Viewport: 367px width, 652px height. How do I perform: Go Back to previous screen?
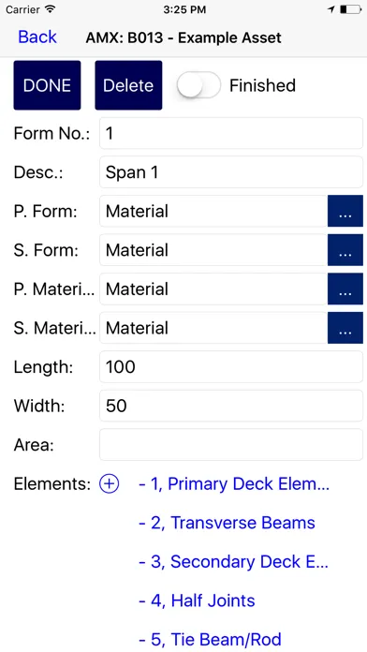coord(37,37)
